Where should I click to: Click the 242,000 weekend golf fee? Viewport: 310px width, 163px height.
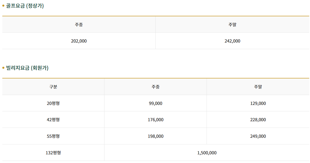coord(232,41)
